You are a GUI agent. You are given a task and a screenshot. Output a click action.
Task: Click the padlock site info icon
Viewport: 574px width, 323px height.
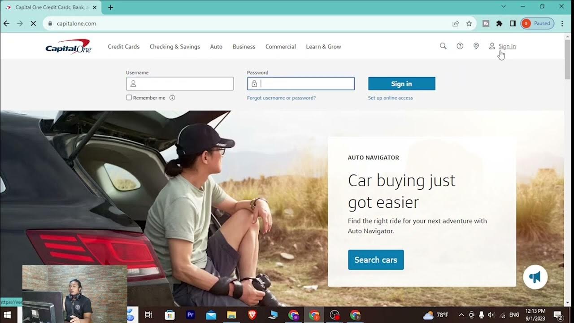point(50,23)
